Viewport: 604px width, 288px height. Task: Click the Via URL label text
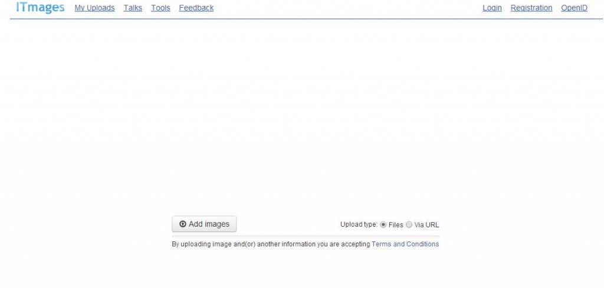(x=427, y=225)
